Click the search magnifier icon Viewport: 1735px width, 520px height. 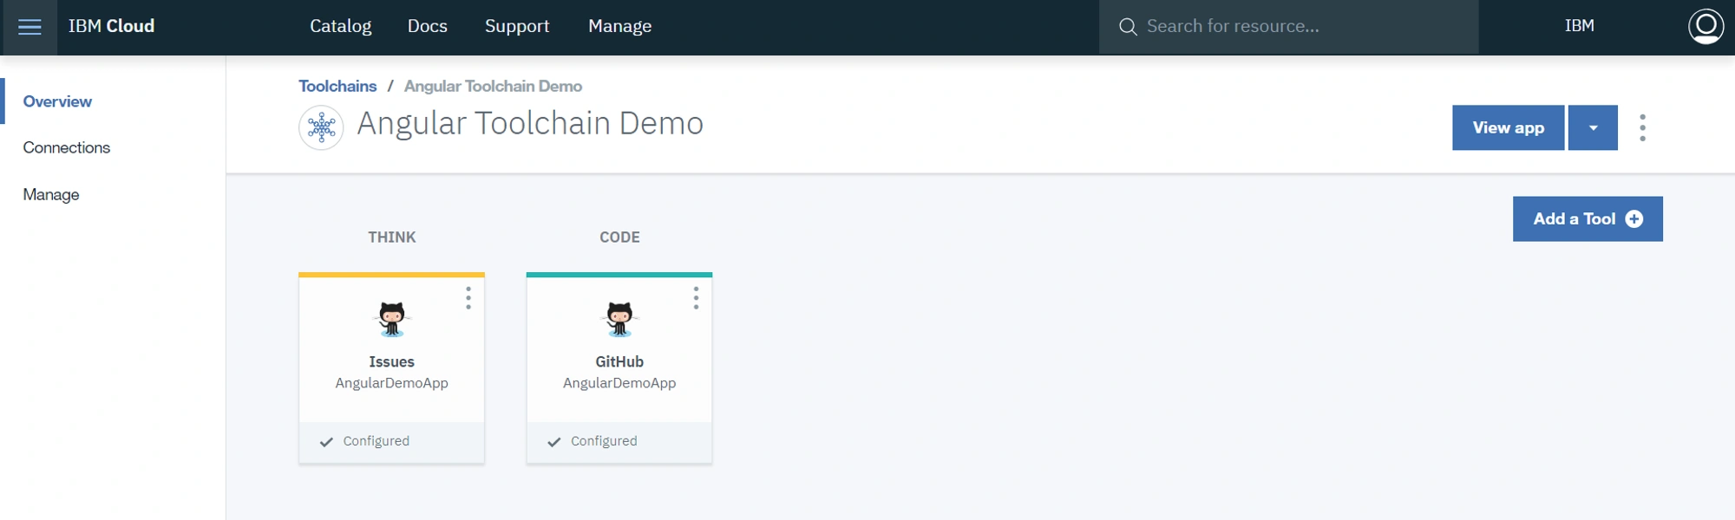tap(1127, 27)
